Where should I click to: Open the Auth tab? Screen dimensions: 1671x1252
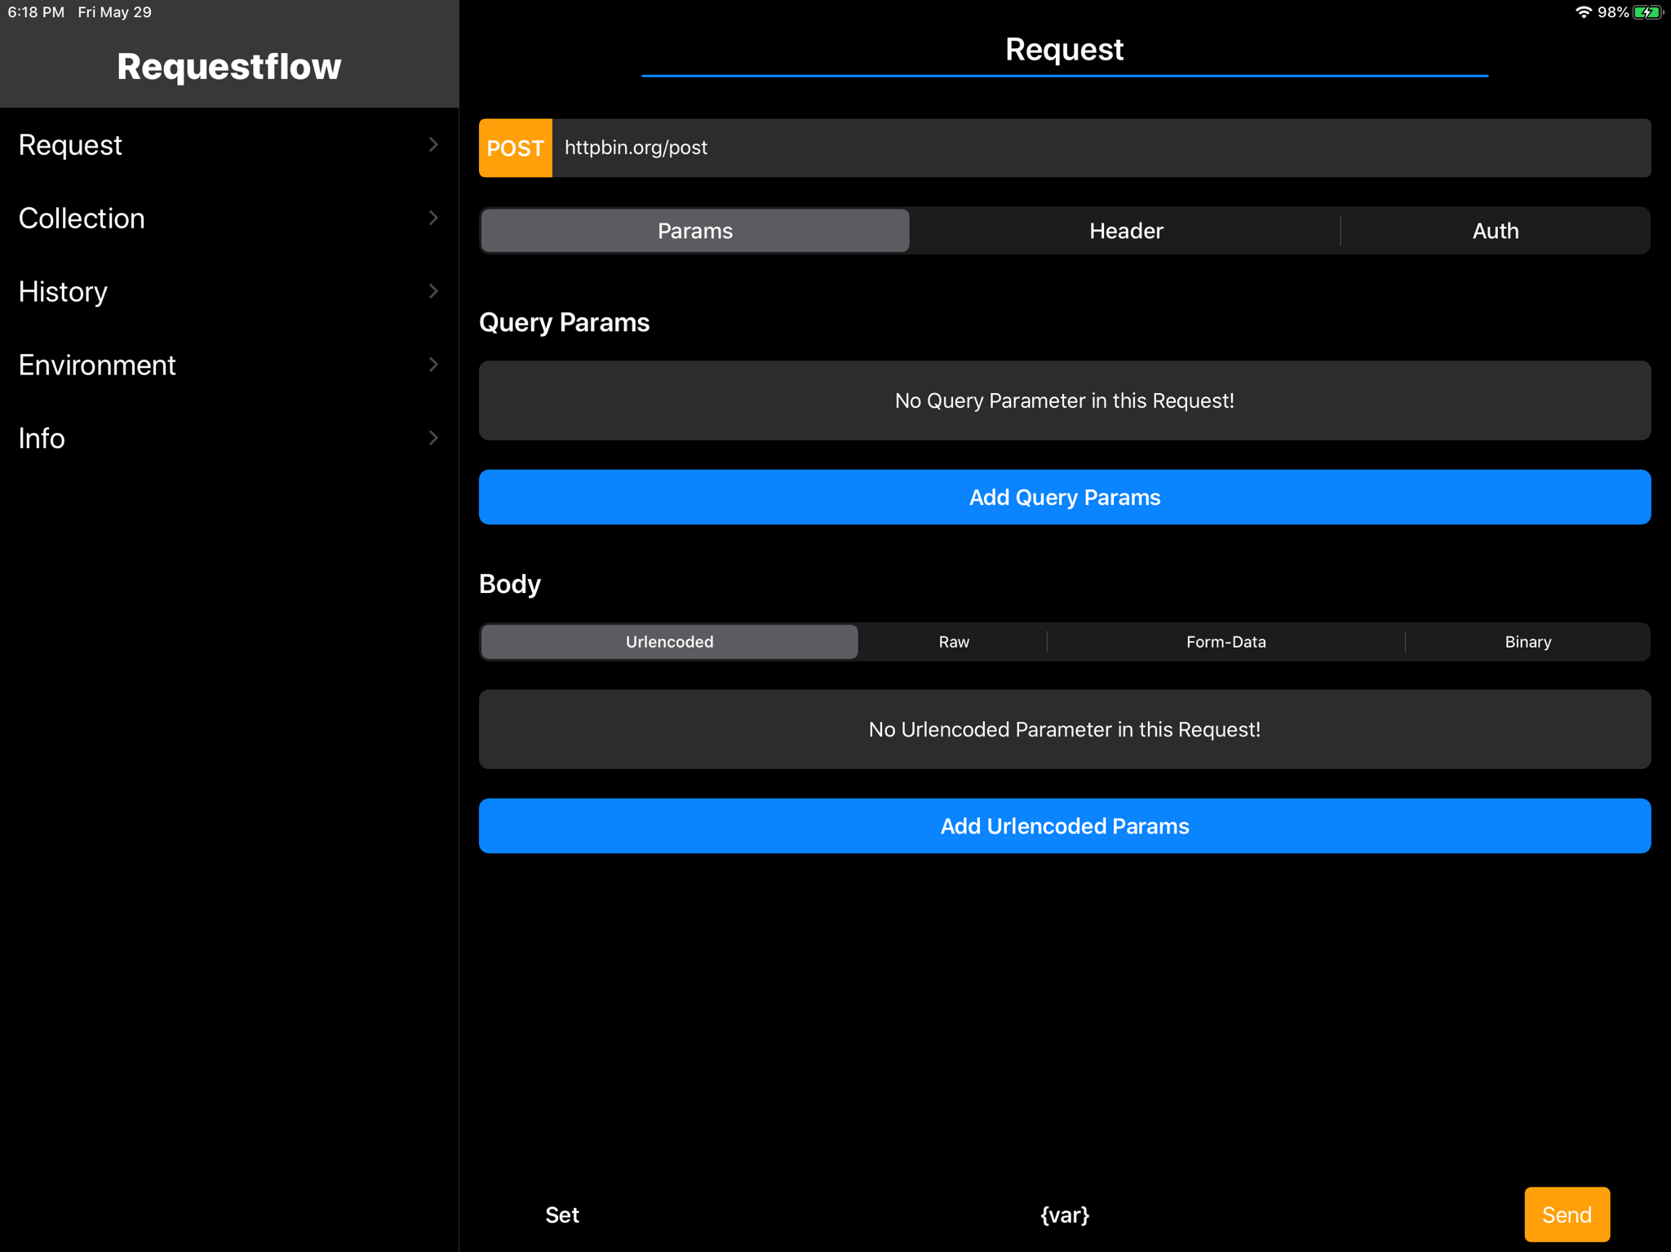(1495, 231)
